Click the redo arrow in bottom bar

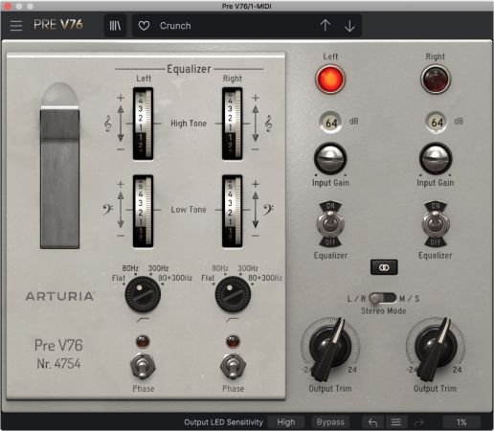pos(419,422)
